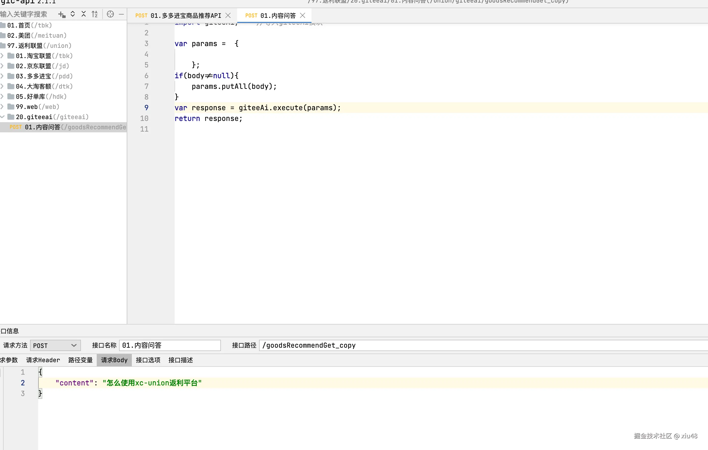
Task: Open the 接口描述 tab
Action: [x=180, y=360]
